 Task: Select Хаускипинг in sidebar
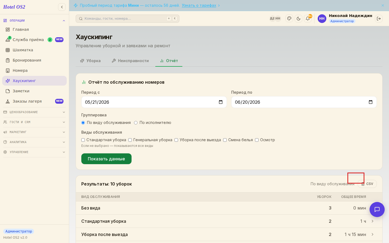pyautogui.click(x=34, y=81)
